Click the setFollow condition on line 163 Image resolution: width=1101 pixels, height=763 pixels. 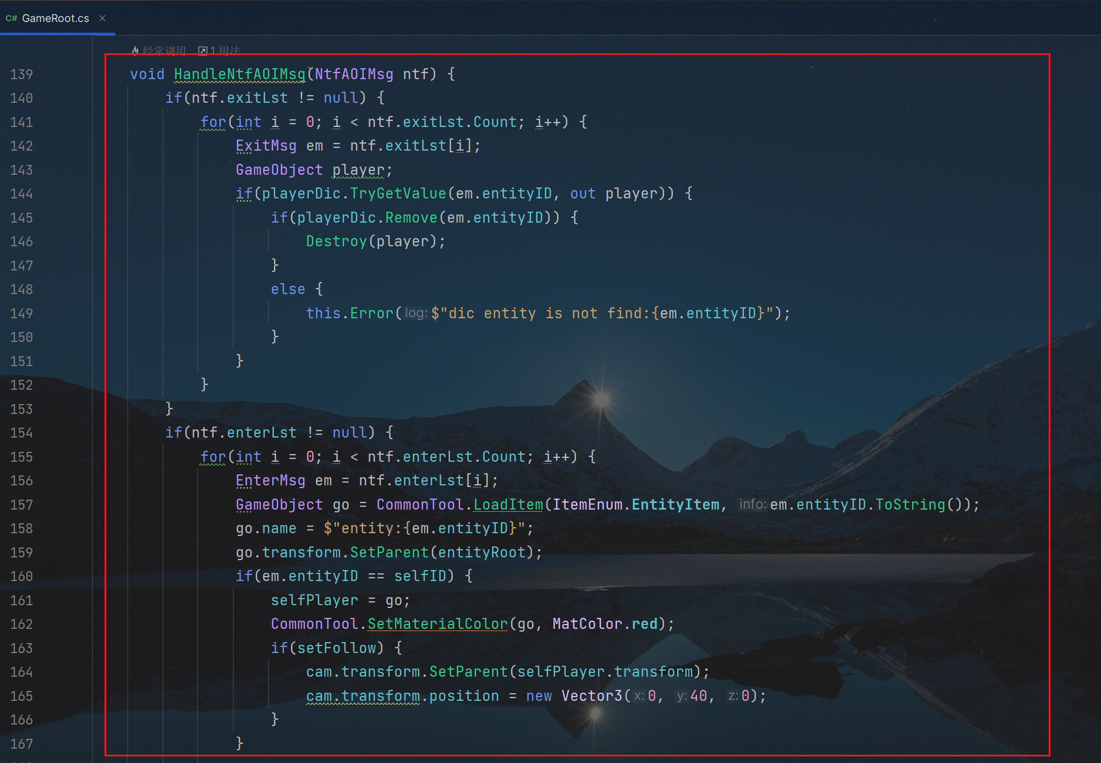tap(336, 648)
